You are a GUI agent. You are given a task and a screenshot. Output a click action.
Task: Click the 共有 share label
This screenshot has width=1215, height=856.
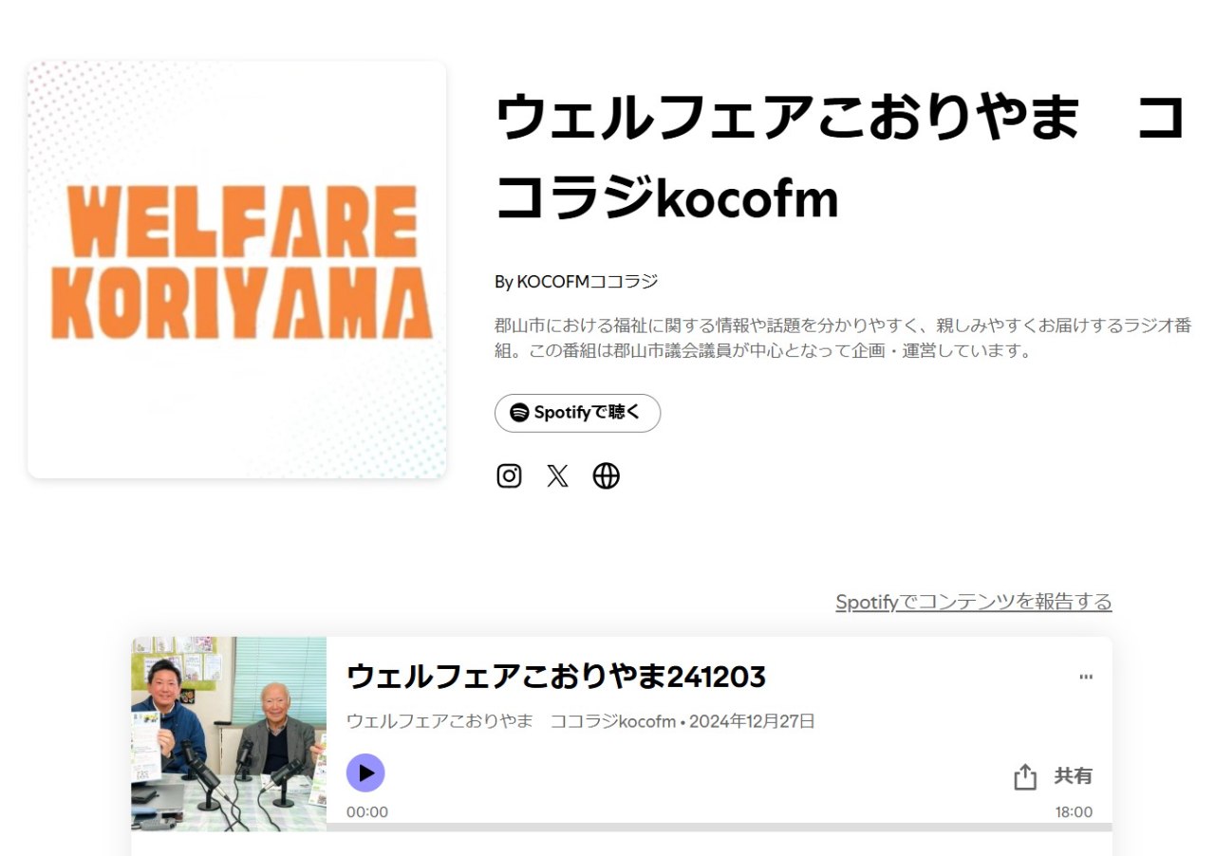pyautogui.click(x=1073, y=776)
